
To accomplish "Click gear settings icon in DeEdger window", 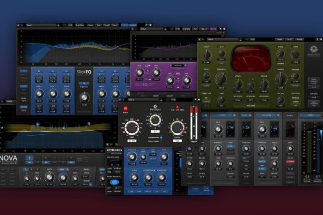I will click(x=199, y=100).
